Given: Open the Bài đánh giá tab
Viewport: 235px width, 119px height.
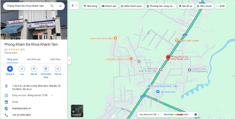Looking at the screenshot, I should pyautogui.click(x=34, y=59).
